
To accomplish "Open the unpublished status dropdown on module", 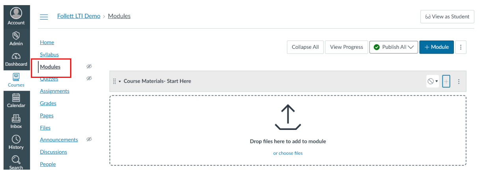I will click(x=433, y=81).
